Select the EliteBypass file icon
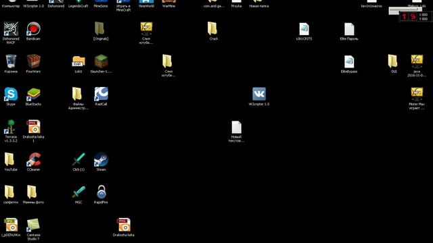The image size is (433, 243). pos(349,61)
